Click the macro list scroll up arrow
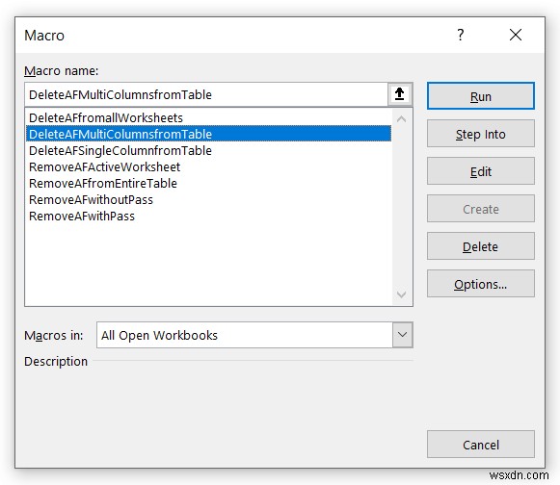Viewport: 560px width, 485px height. 401,119
